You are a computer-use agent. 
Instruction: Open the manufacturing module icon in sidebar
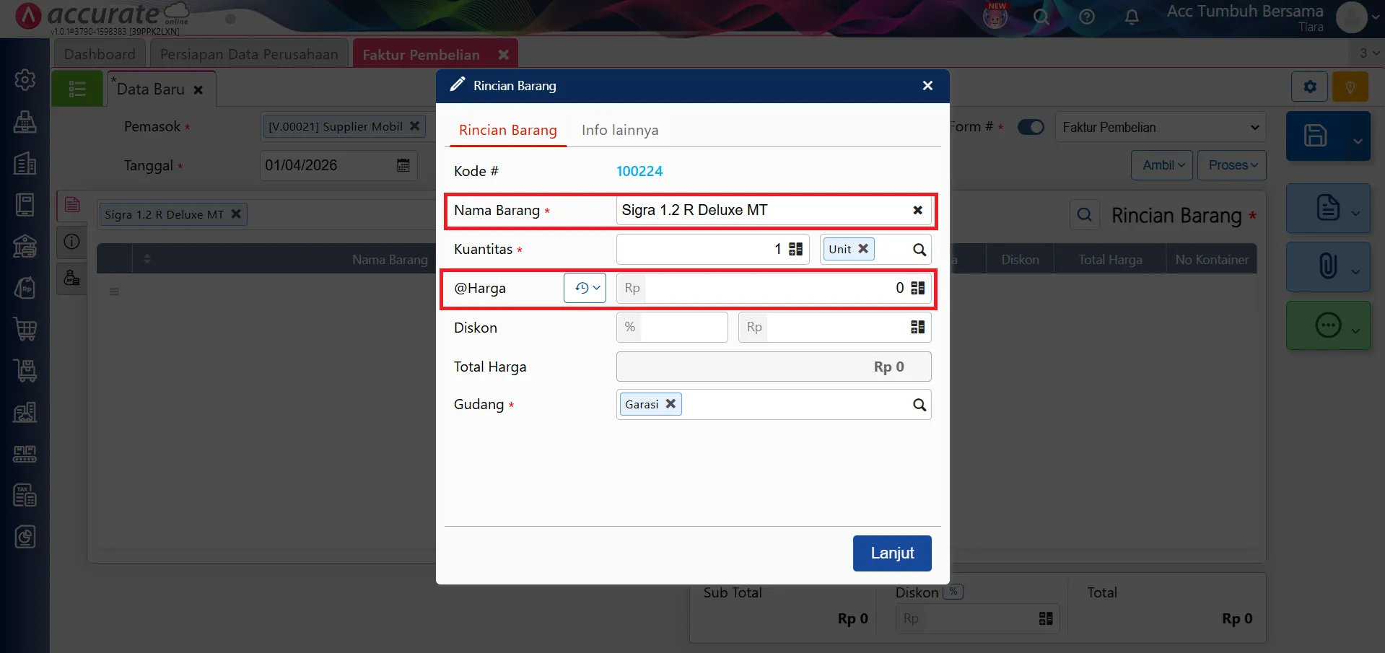[x=25, y=454]
